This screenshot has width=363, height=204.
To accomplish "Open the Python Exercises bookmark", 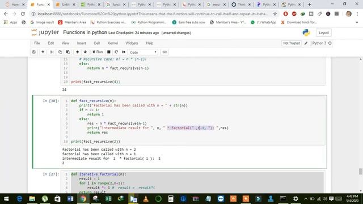I will coord(108,23).
